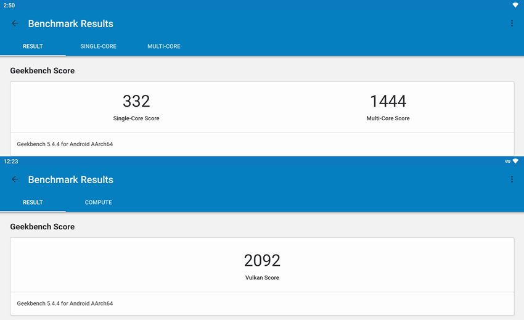The width and height of the screenshot is (524, 320).
Task: Select the Vulkan Score label
Action: 262,278
